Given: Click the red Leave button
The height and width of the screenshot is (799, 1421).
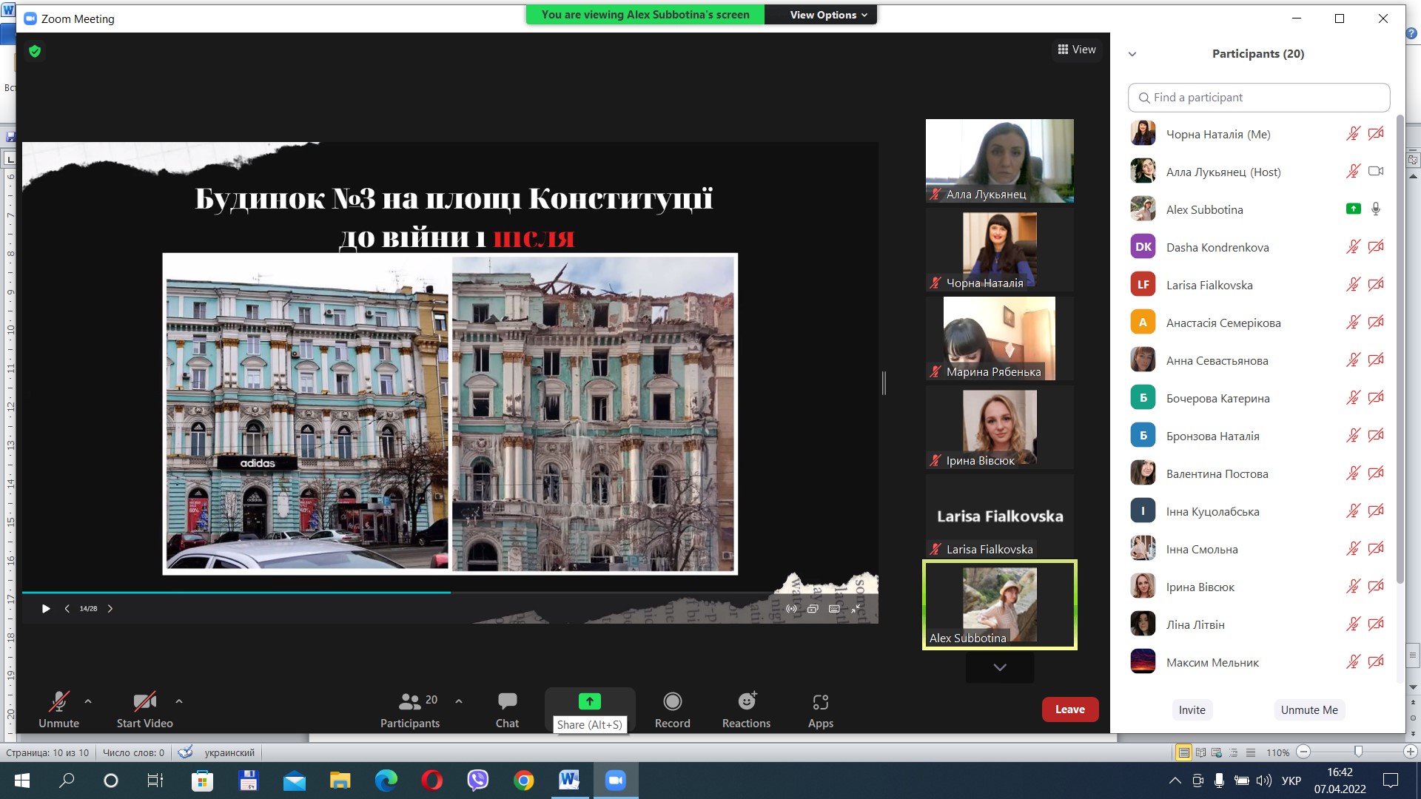Looking at the screenshot, I should coord(1069,709).
